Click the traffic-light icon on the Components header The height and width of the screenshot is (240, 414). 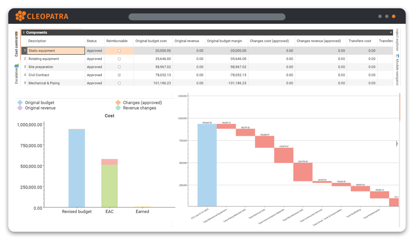(x=24, y=32)
